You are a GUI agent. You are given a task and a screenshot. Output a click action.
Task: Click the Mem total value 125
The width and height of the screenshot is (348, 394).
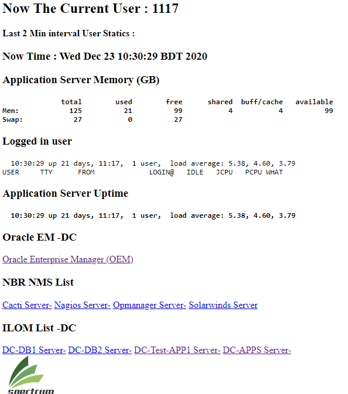click(x=76, y=111)
